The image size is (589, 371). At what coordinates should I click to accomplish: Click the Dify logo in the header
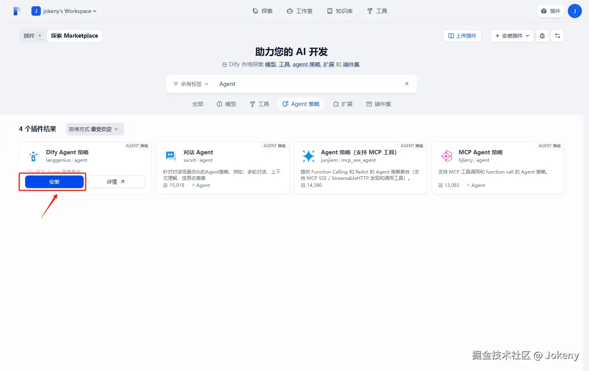click(x=16, y=11)
